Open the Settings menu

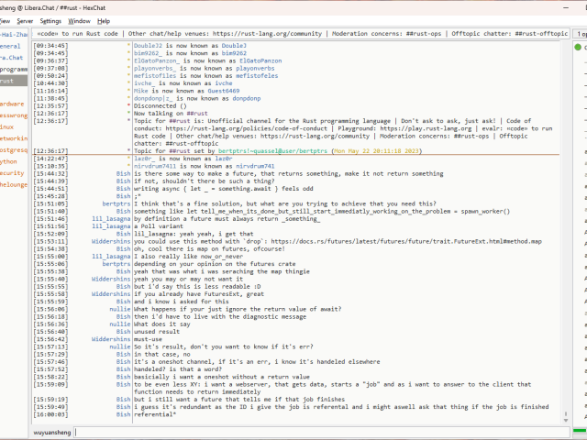click(51, 20)
